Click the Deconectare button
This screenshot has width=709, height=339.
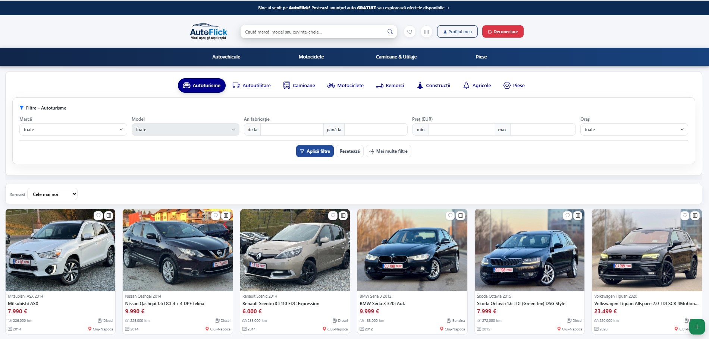[x=502, y=32]
